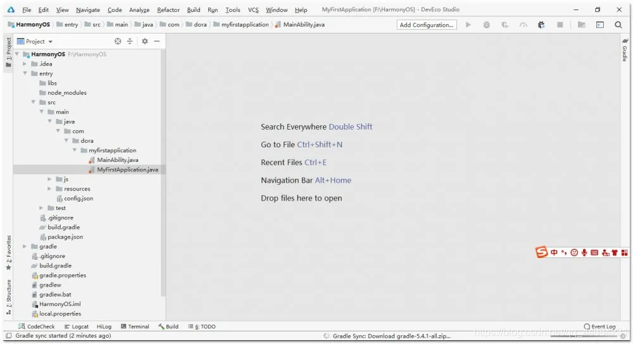Open the Build menu
The height and width of the screenshot is (344, 633).
(194, 9)
